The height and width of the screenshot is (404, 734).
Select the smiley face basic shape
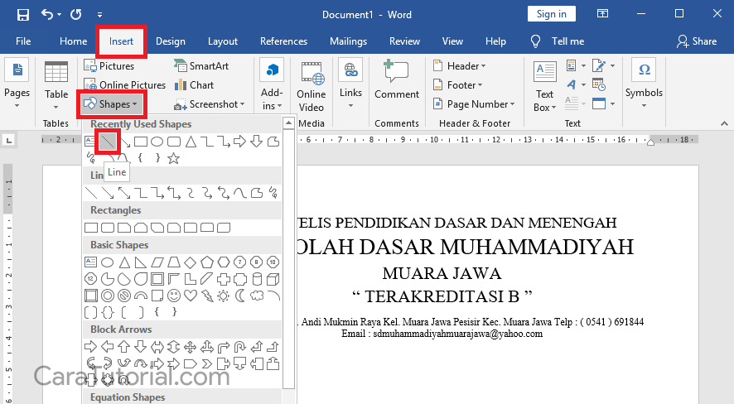tap(174, 296)
